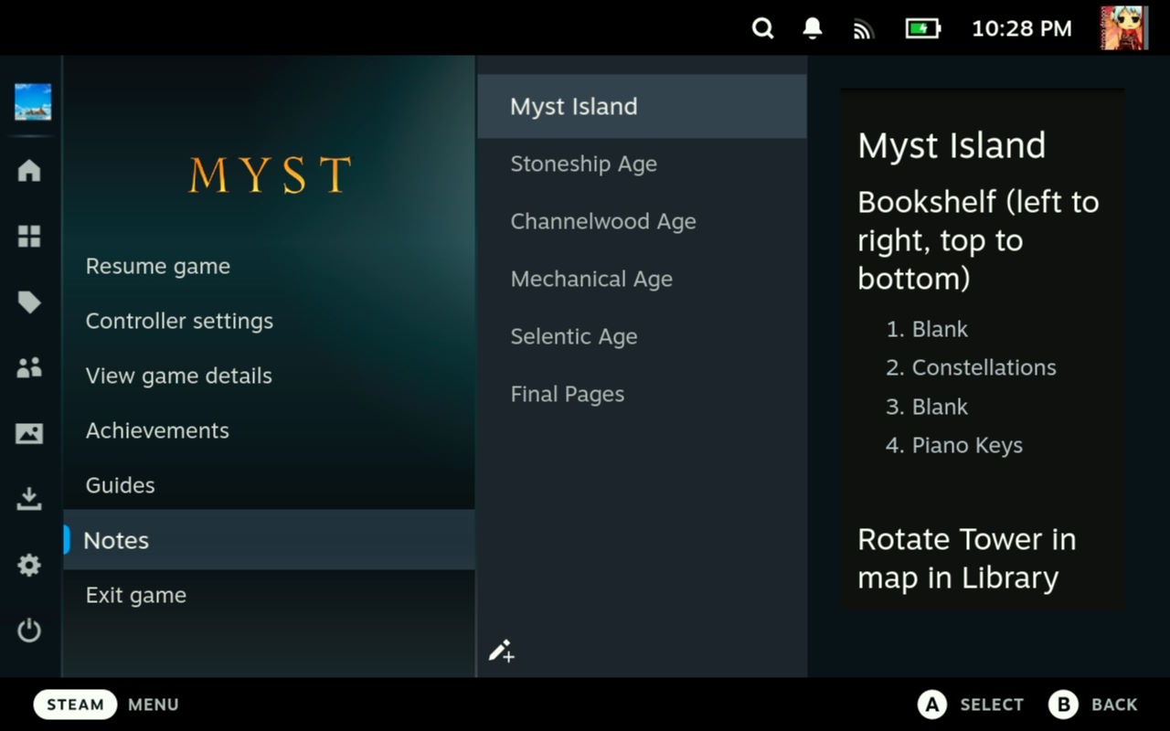1170x731 pixels.
Task: Select the Notes menu item
Action: pos(269,540)
